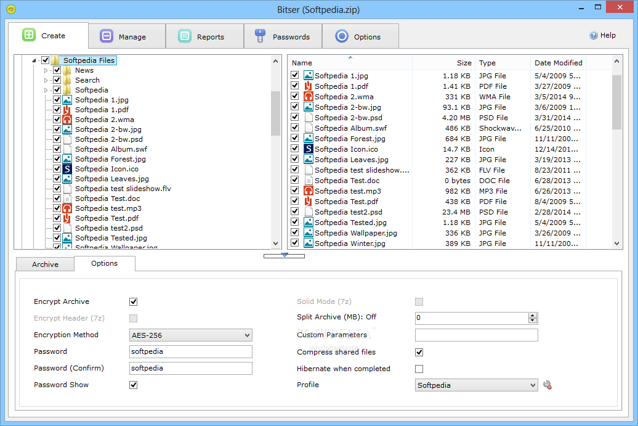Click the audio icon for Softpedia 2.wma in list
This screenshot has height=426, width=638.
pyautogui.click(x=309, y=97)
